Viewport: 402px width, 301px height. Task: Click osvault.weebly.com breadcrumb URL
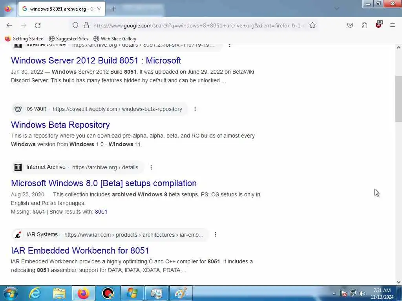[117, 109]
